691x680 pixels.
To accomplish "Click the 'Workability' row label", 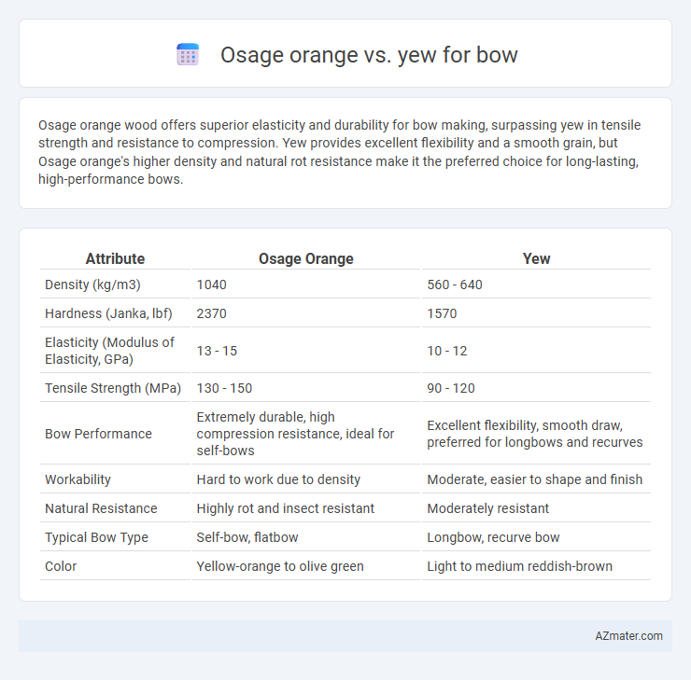I will (x=78, y=479).
